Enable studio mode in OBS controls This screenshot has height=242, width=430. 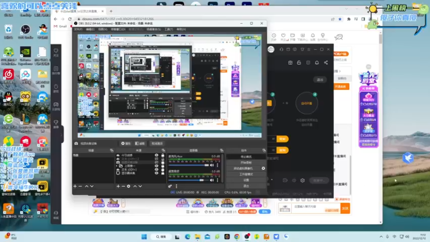(x=246, y=174)
